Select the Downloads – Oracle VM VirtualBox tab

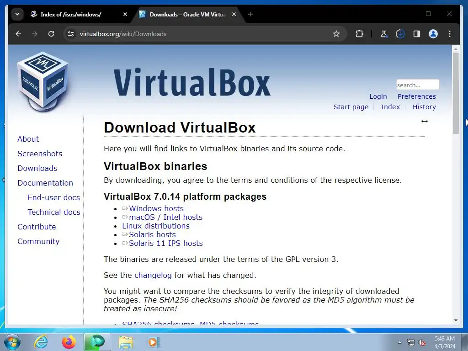point(187,14)
